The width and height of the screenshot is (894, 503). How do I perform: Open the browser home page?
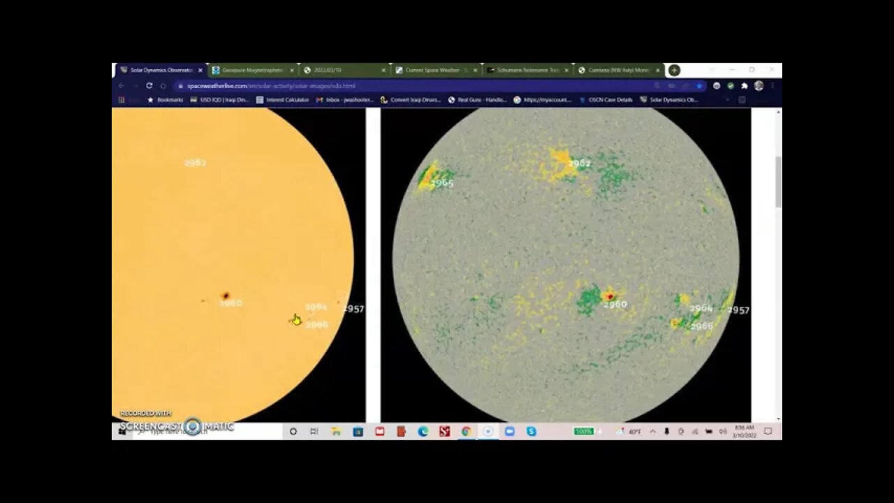tap(163, 86)
